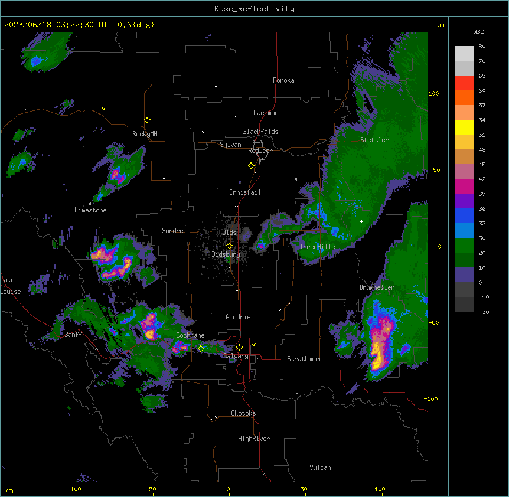
Task: Click the yellow V marker east of Calgary
Action: [253, 345]
